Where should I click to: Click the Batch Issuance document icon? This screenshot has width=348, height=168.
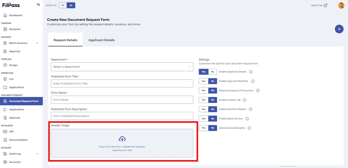(x=5, y=43)
